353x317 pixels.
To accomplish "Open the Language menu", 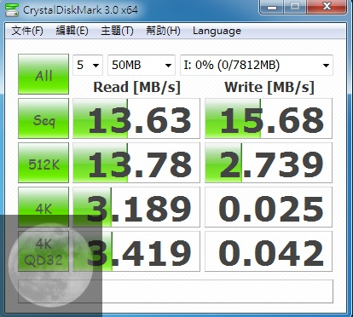I will [x=217, y=31].
